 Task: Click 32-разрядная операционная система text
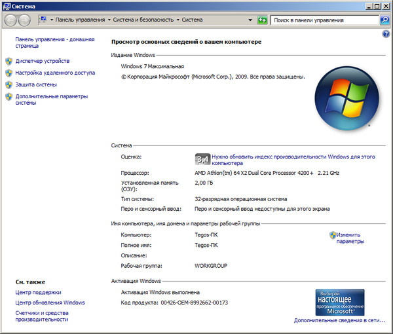(241, 199)
